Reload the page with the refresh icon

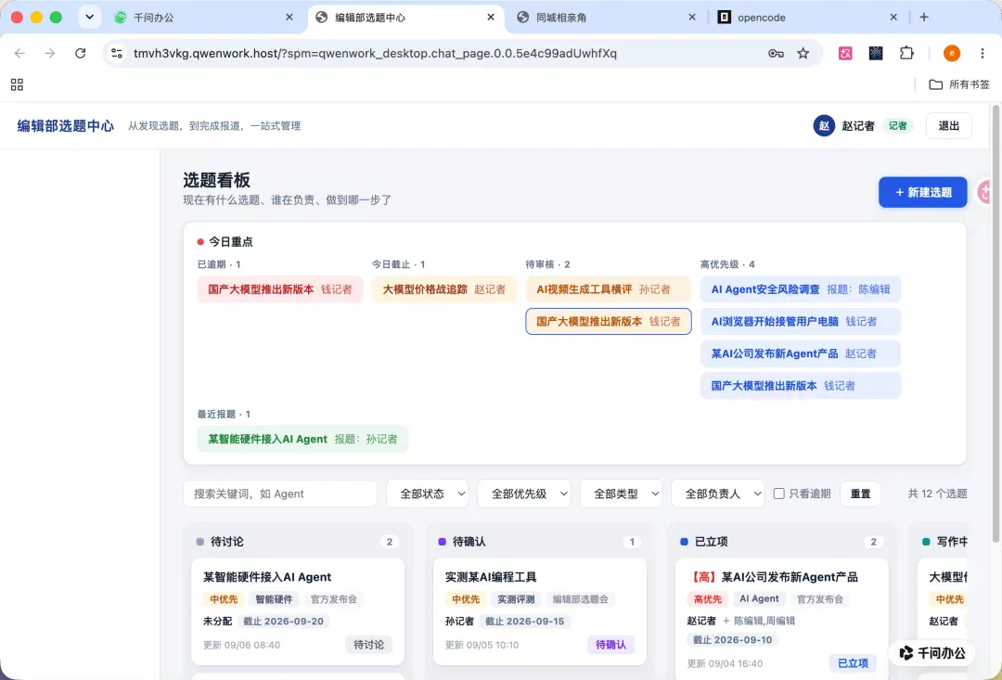click(81, 53)
